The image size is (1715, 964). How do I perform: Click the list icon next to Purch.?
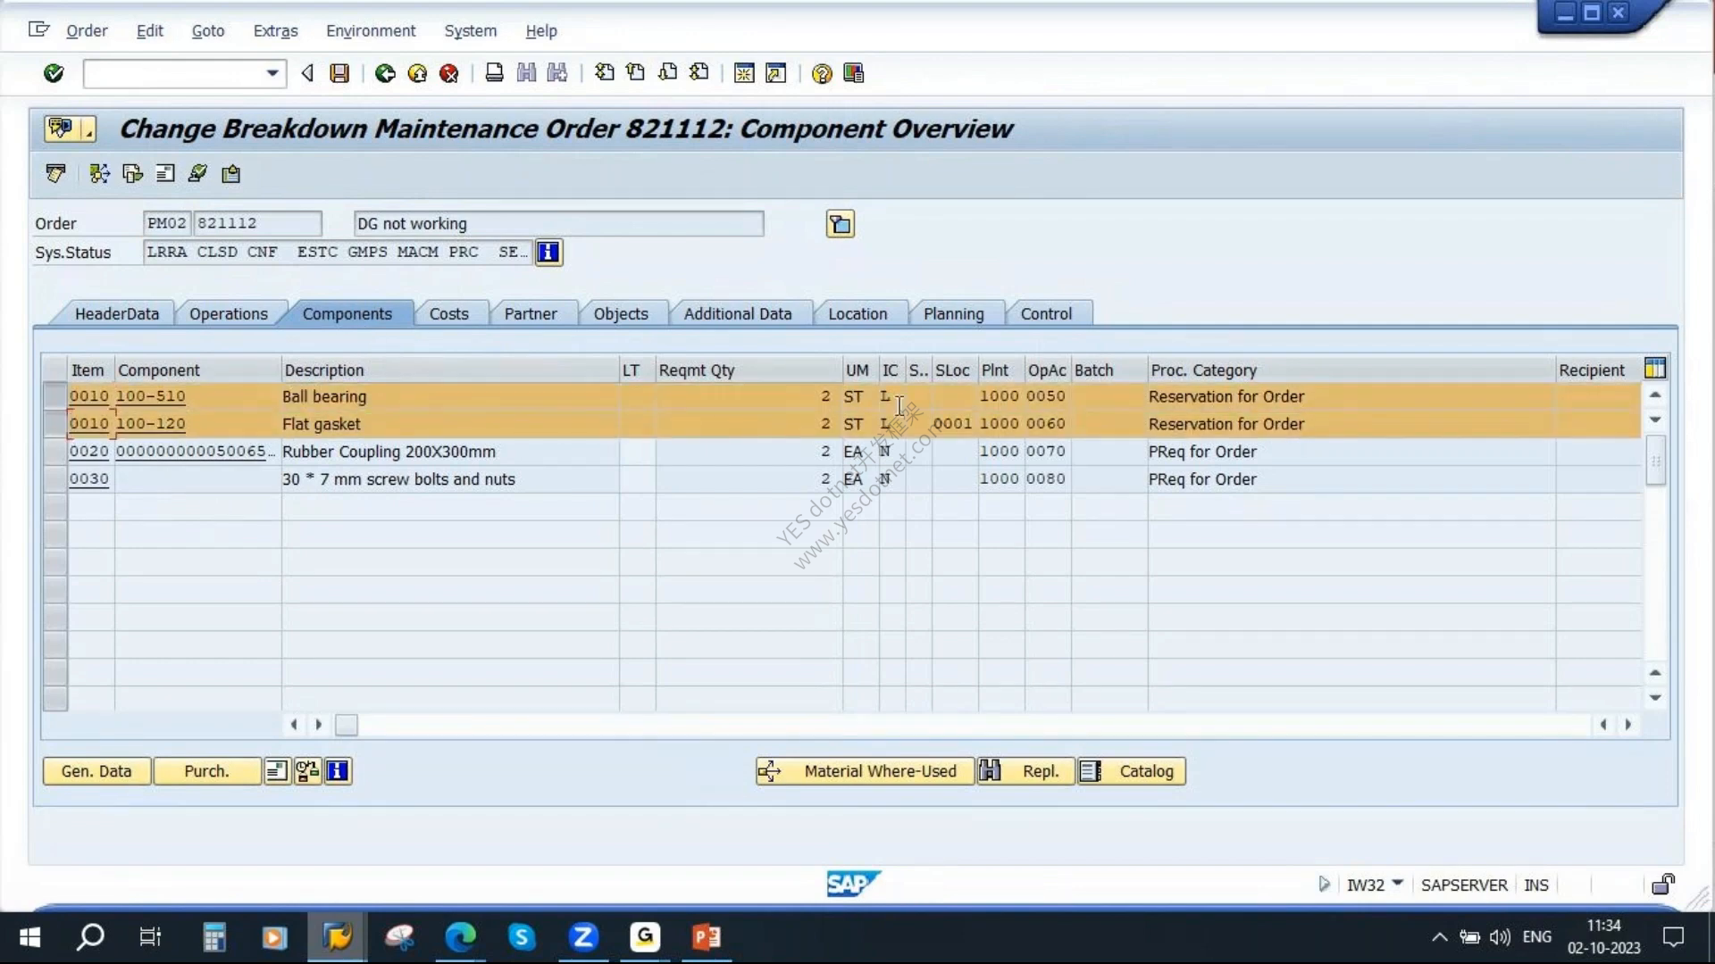[x=277, y=771]
